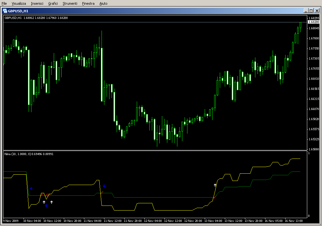322x226 pixels.
Task: Open the Inserisci menu
Action: (x=37, y=3)
